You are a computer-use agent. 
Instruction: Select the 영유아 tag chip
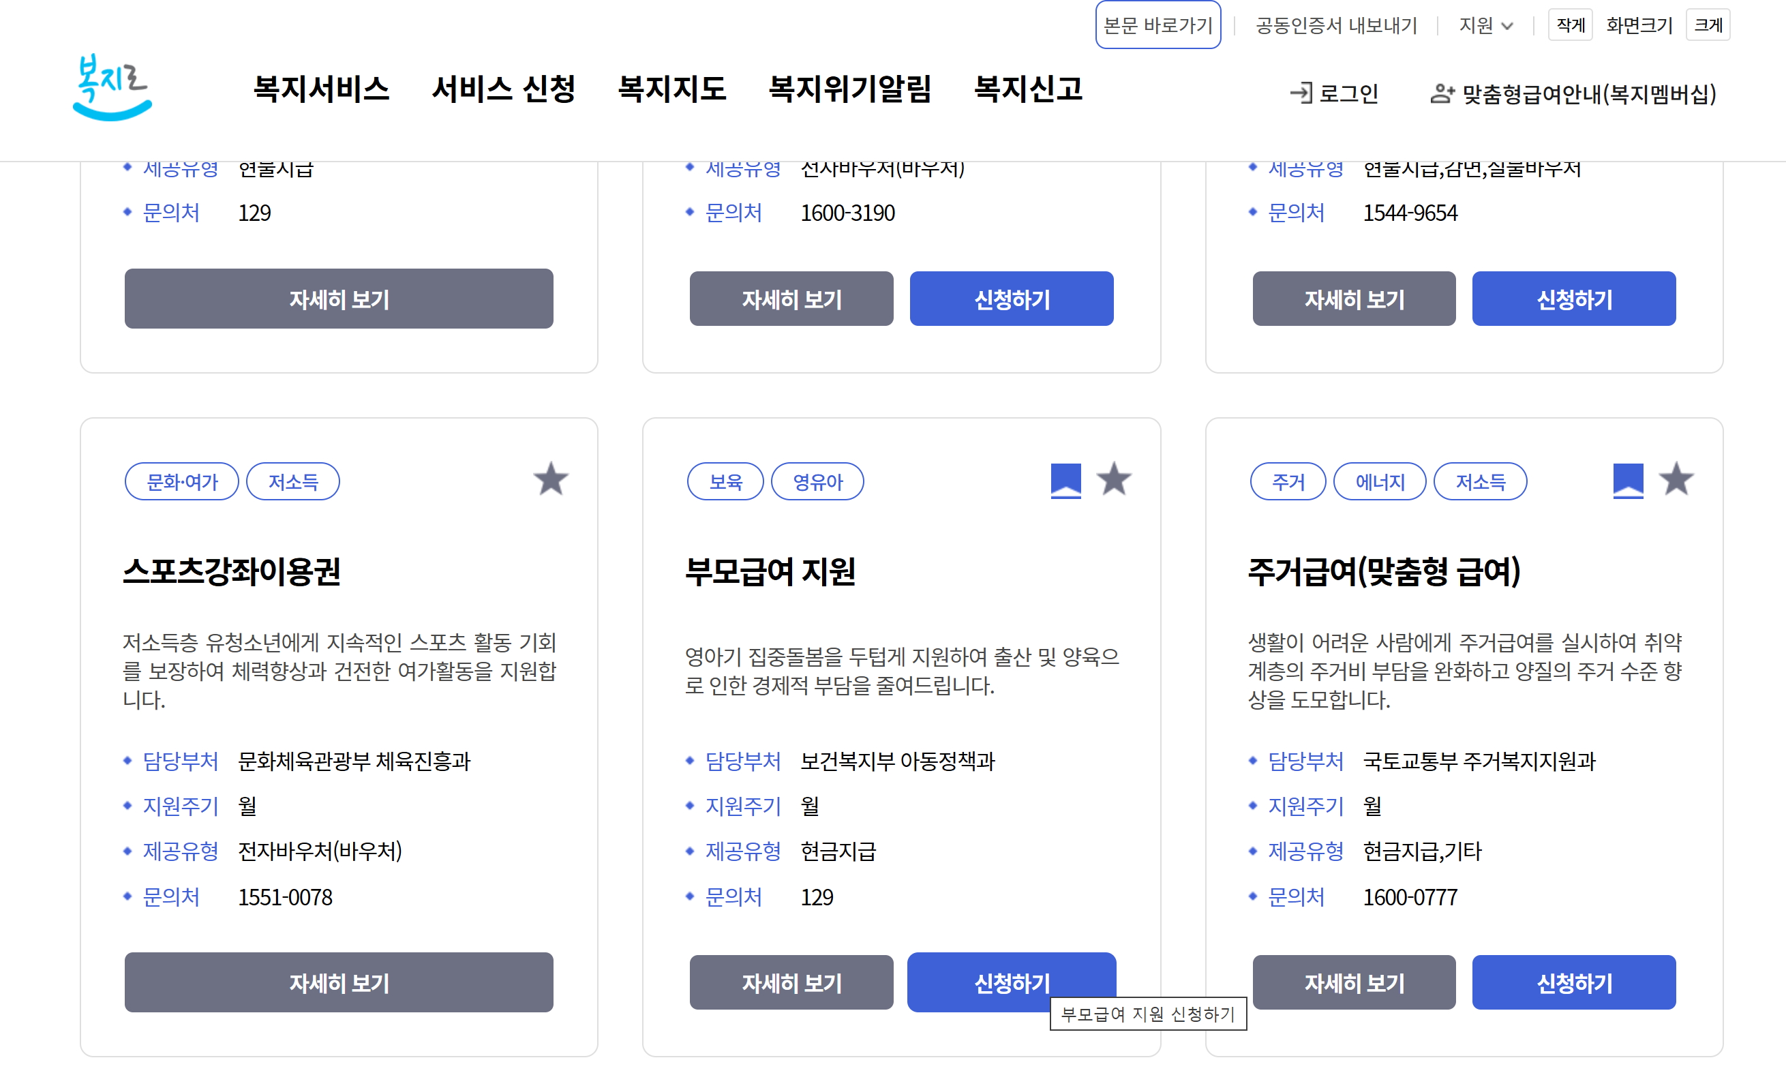817,481
